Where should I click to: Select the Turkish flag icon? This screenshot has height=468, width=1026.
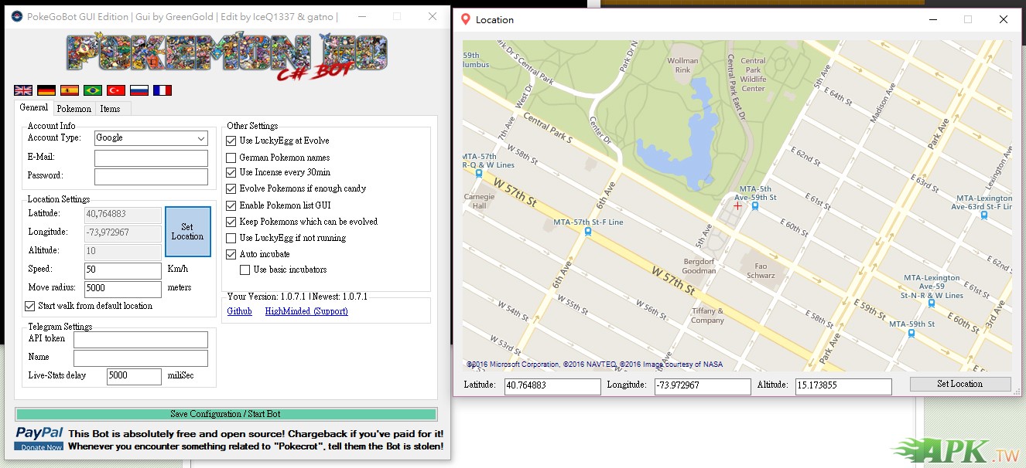tap(116, 90)
